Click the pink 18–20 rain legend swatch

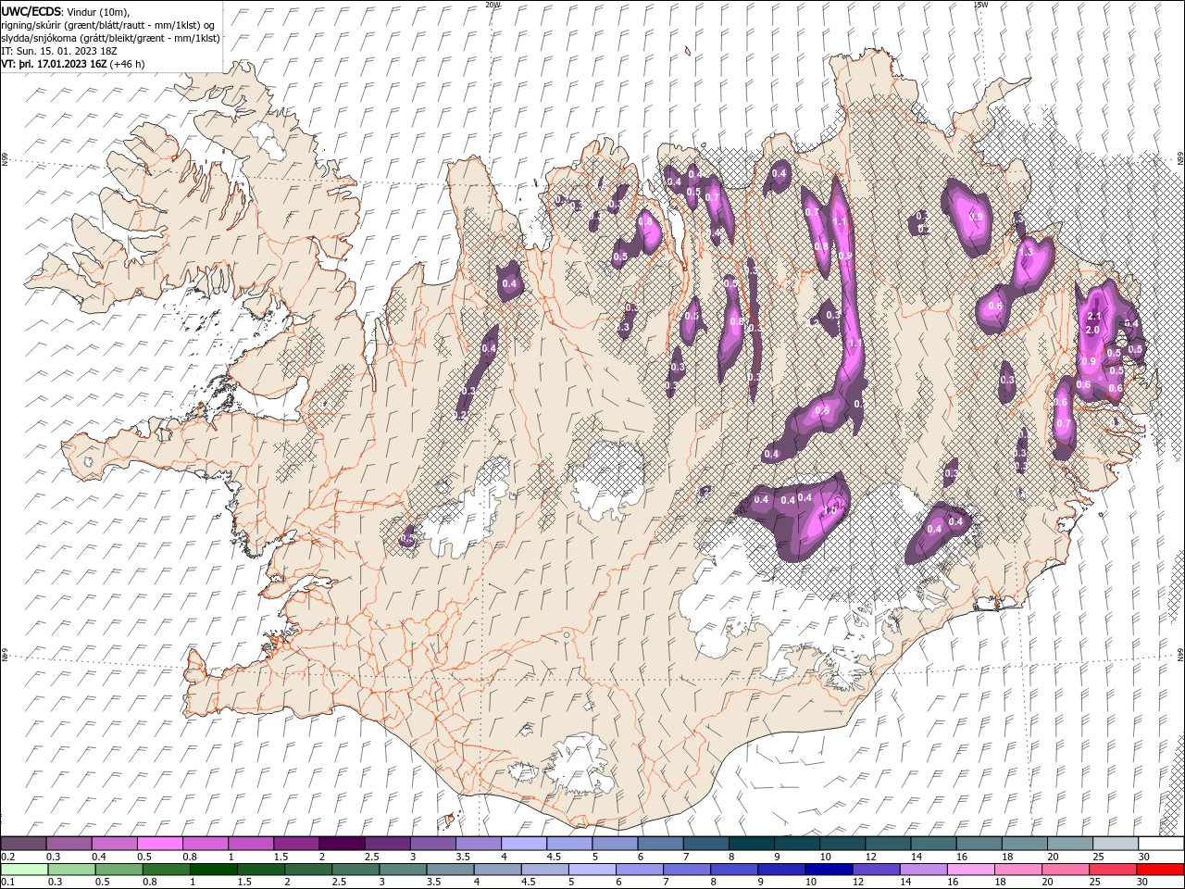[x=1018, y=870]
